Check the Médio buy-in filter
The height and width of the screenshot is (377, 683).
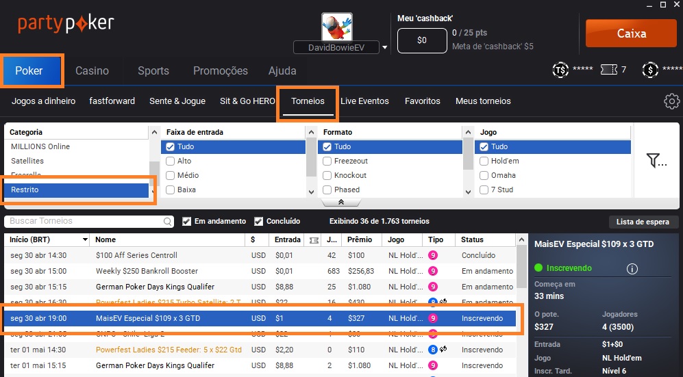170,176
